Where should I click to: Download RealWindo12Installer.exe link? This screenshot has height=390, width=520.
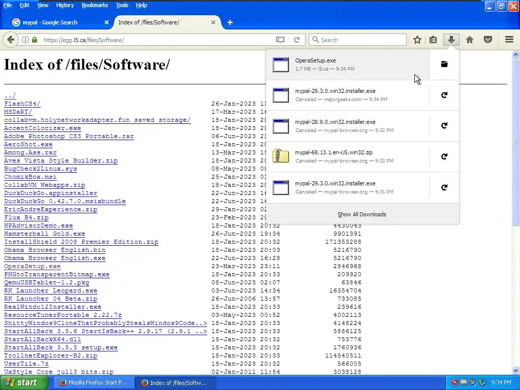53,307
